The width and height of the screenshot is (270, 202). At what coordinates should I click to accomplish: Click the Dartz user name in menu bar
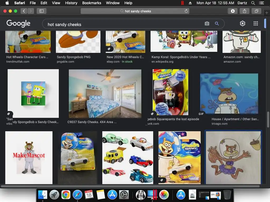(x=242, y=3)
